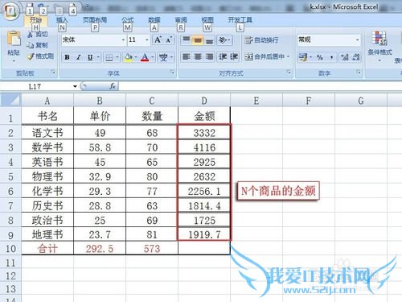This screenshot has height=302, width=402.
Task: Open fill color dropdown arrow
Action: click(136, 57)
